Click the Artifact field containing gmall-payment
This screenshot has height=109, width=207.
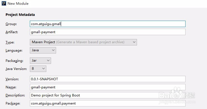coord(108,32)
